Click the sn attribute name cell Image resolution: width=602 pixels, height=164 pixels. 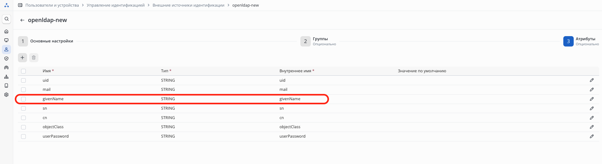45,108
